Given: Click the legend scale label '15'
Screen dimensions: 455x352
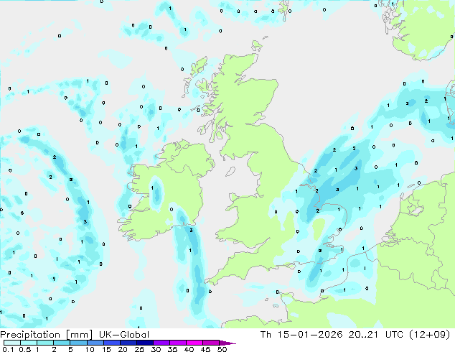Looking at the screenshot, I should tap(106, 349).
